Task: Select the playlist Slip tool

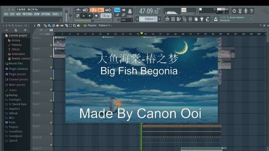Action: [62, 26]
